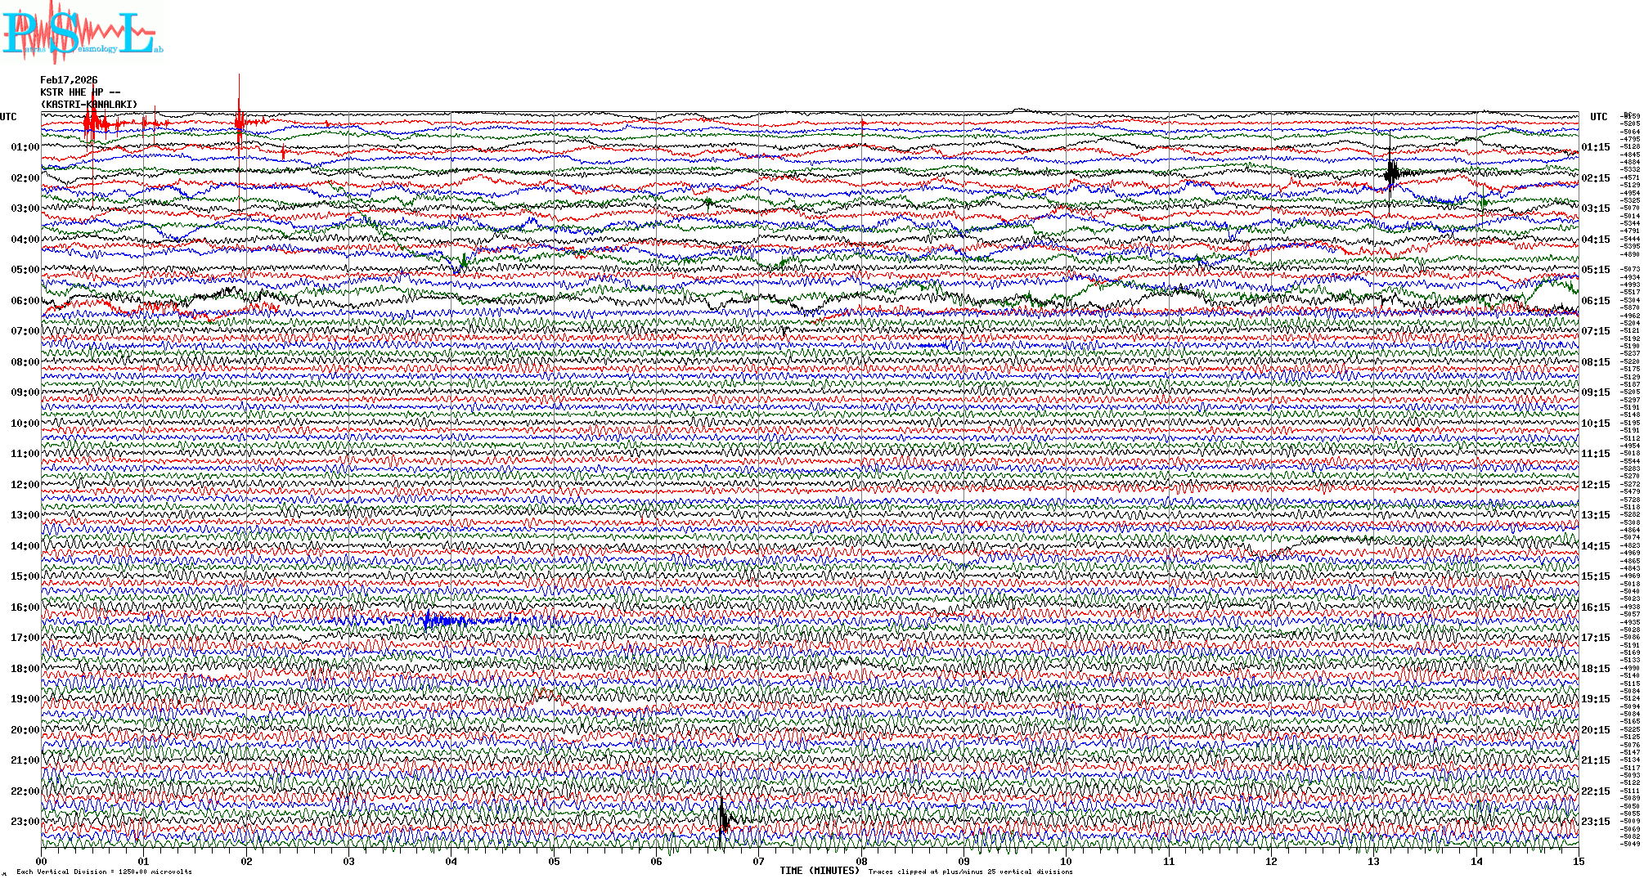Click the black event on the 23:00 trace
1644x883 pixels.
click(723, 816)
